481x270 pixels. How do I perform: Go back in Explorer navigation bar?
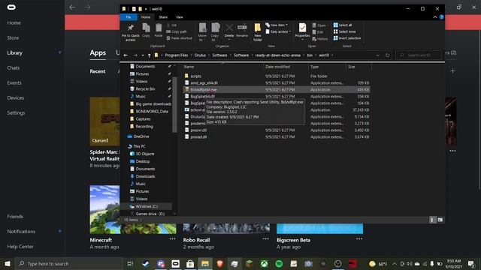126,55
